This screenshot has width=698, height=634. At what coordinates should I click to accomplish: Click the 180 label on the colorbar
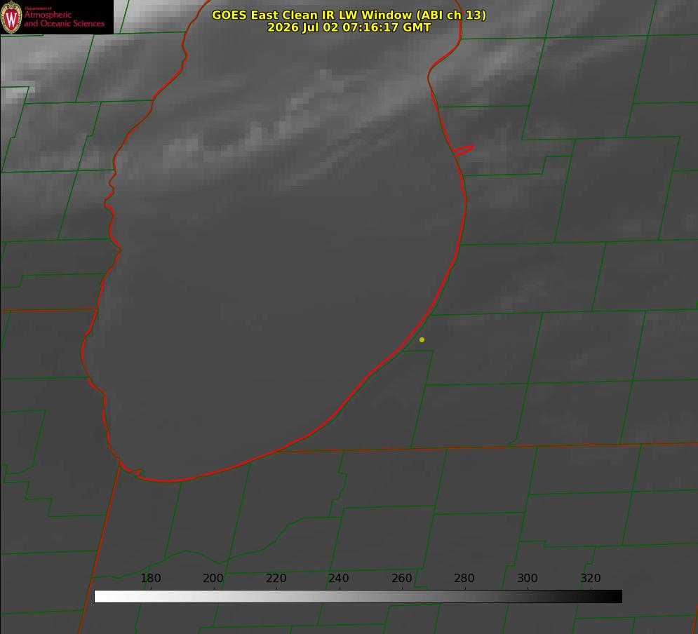[150, 578]
